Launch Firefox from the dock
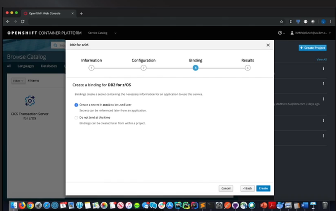Image resolution: width=336 pixels, height=211 pixels. click(22, 205)
